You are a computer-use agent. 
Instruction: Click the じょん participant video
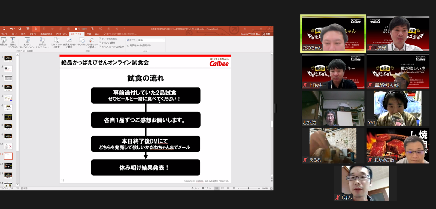pos(365,183)
